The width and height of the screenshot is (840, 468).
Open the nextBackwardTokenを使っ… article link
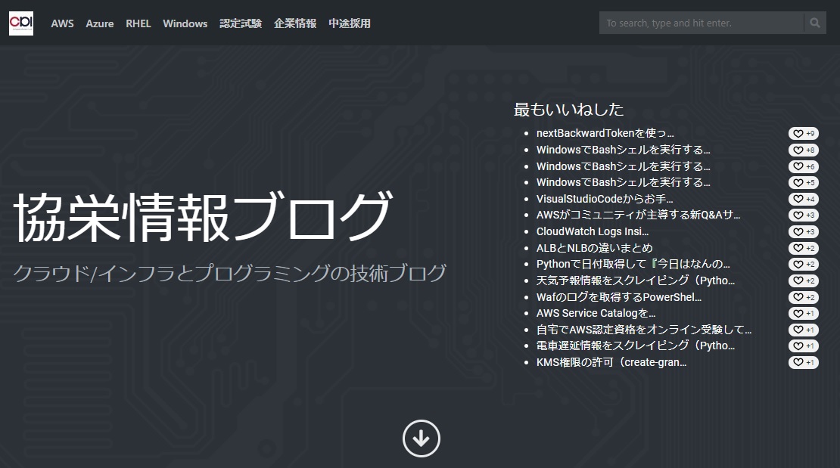click(x=605, y=133)
